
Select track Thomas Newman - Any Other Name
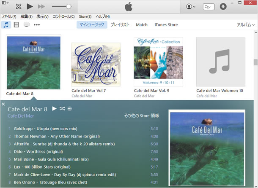83,136
